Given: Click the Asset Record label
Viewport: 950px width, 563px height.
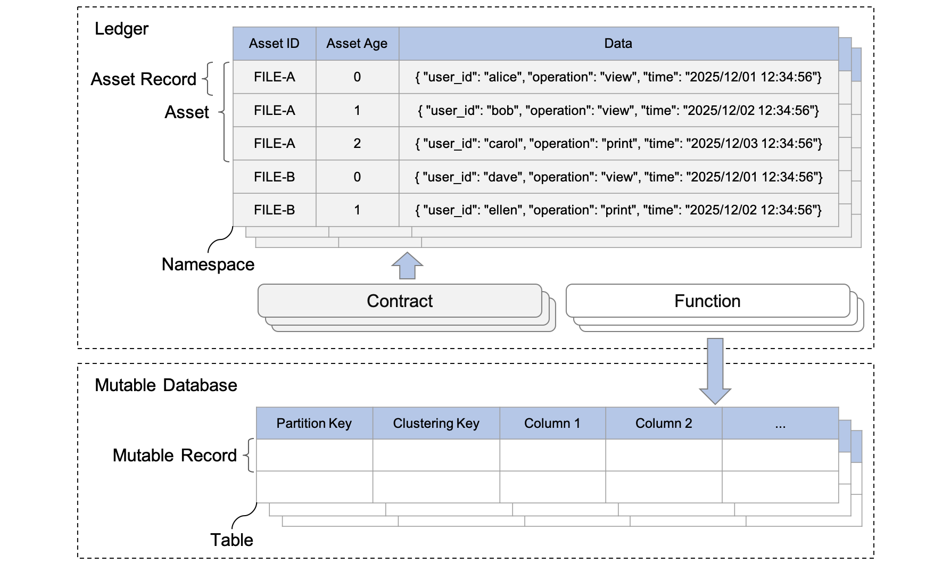Looking at the screenshot, I should point(144,79).
